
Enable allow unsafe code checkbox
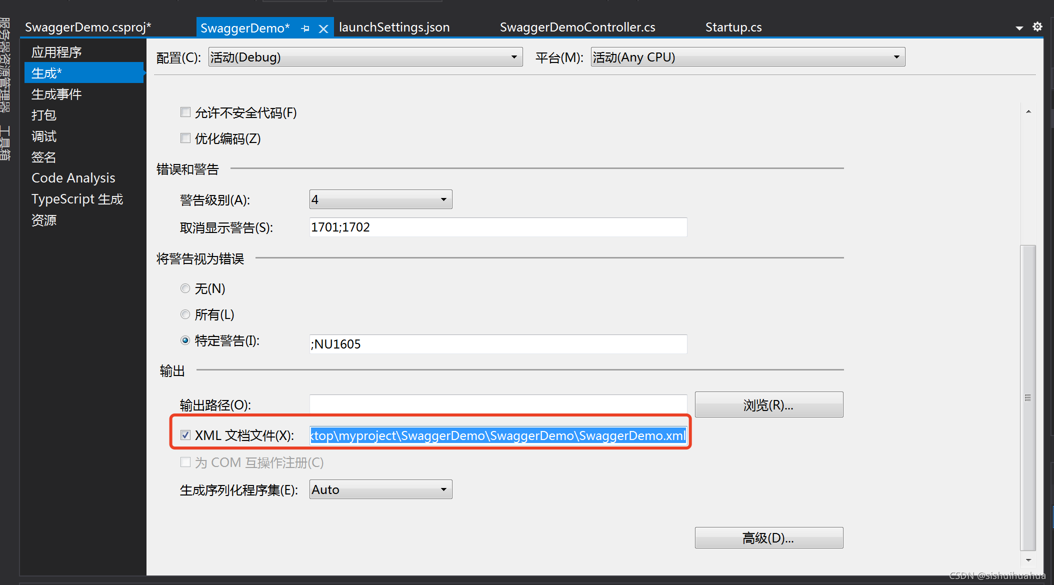[185, 112]
